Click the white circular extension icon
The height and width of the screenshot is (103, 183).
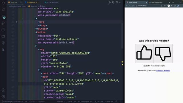coord(169,6)
